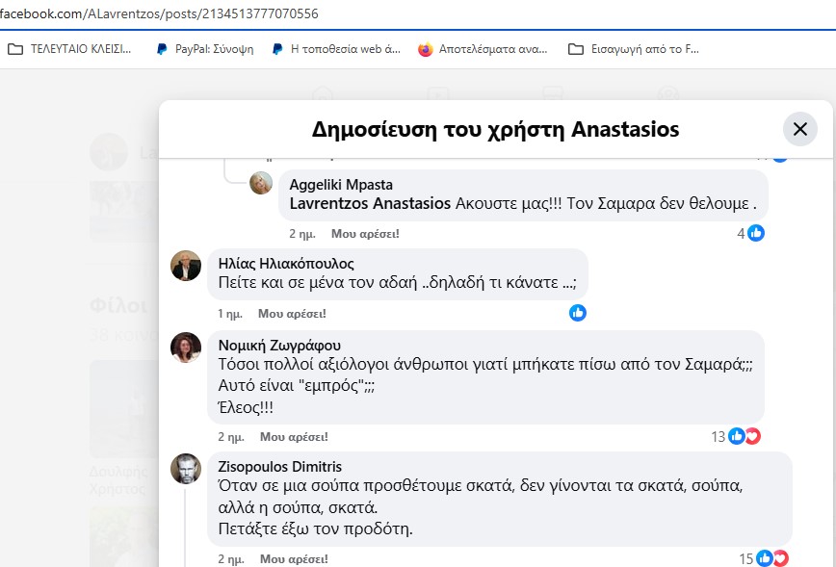
Task: View like reaction on Ηλίας Ηλιακόπουλος comment
Action: (578, 313)
